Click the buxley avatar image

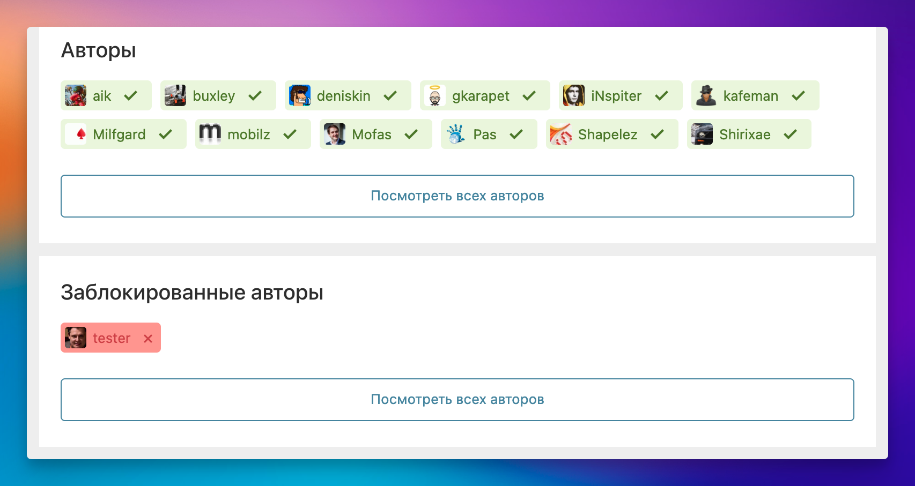tap(174, 95)
